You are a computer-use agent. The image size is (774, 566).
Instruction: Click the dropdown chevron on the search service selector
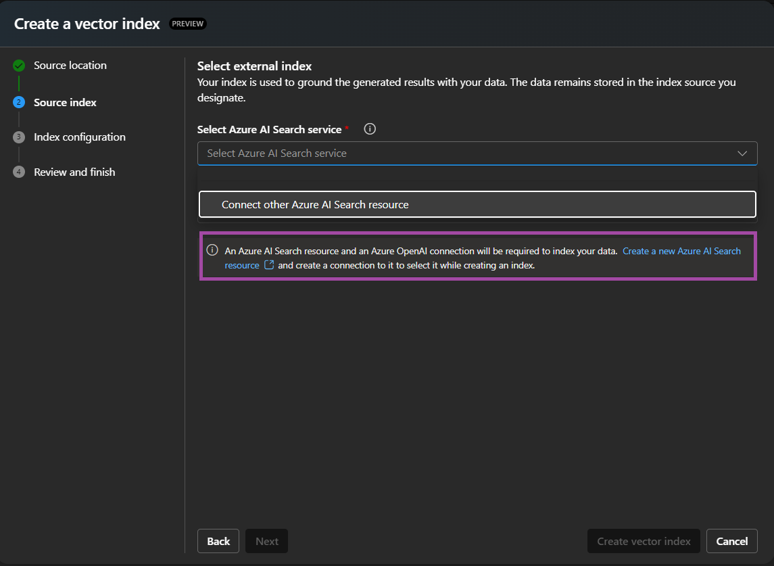[741, 153]
